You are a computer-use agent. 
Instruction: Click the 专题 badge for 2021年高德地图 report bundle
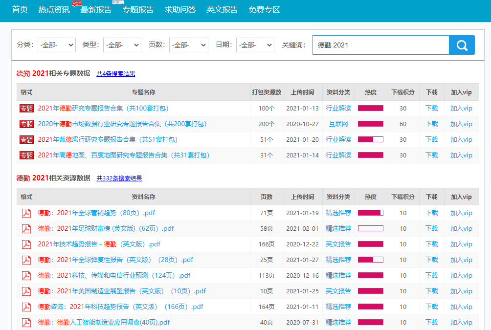tap(26, 155)
